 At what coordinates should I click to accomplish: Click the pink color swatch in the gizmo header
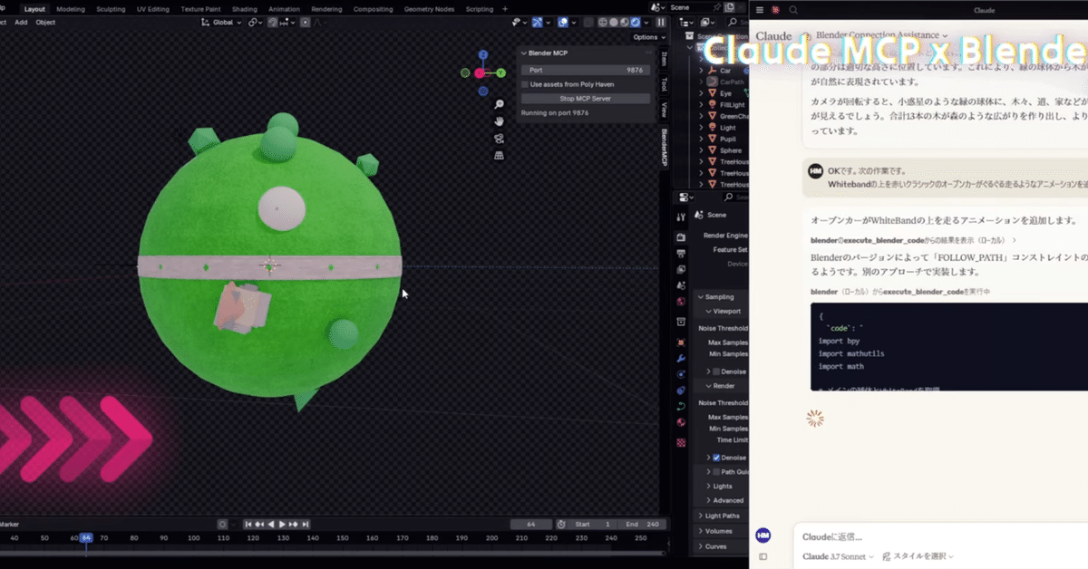(x=478, y=72)
